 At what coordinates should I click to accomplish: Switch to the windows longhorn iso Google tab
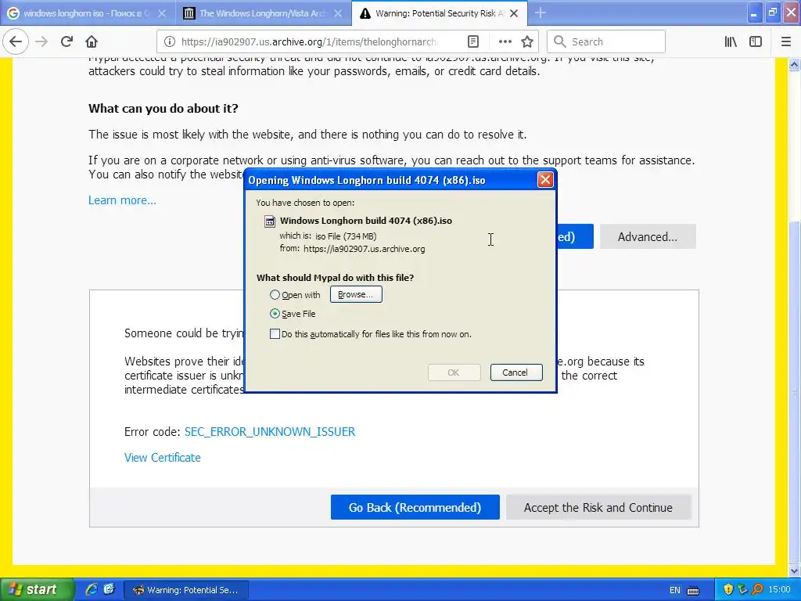(x=88, y=13)
